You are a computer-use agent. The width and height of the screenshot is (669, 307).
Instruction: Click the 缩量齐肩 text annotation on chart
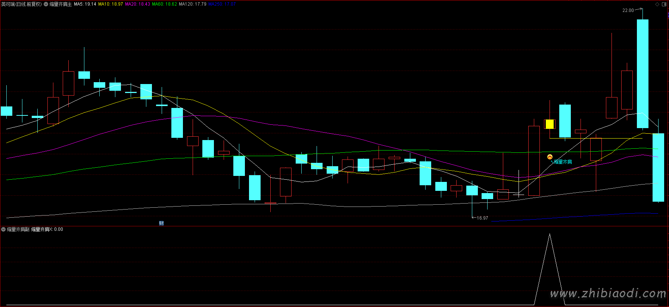click(x=563, y=162)
